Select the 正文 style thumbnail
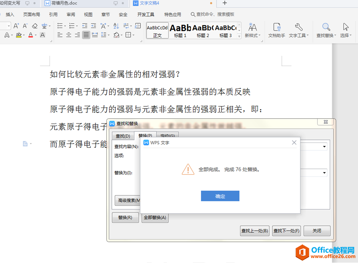Viewport: 358px width, 263px height. 157,30
